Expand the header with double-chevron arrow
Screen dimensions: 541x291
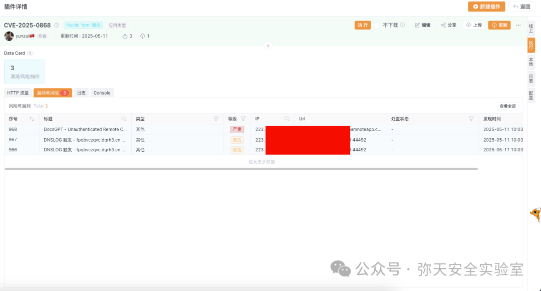pyautogui.click(x=268, y=46)
